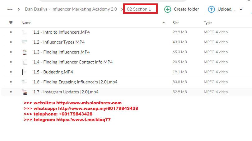252x141 pixels.
Task: Click the breadcrumb chevron before 02 Section 1
Action: coord(122,9)
